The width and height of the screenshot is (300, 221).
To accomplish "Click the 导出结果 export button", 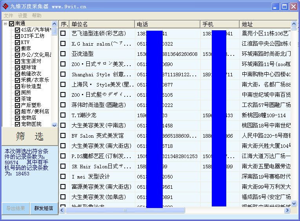I will point(16,208).
